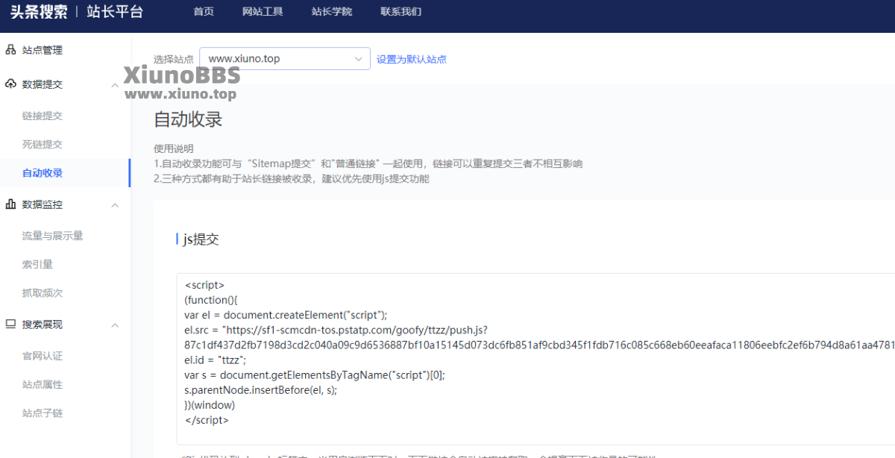
Task: Click the 数据提交 cloud upload icon
Action: click(x=10, y=84)
